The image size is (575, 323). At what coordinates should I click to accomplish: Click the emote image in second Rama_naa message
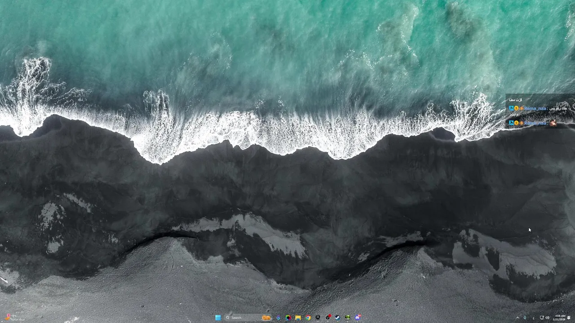[553, 123]
